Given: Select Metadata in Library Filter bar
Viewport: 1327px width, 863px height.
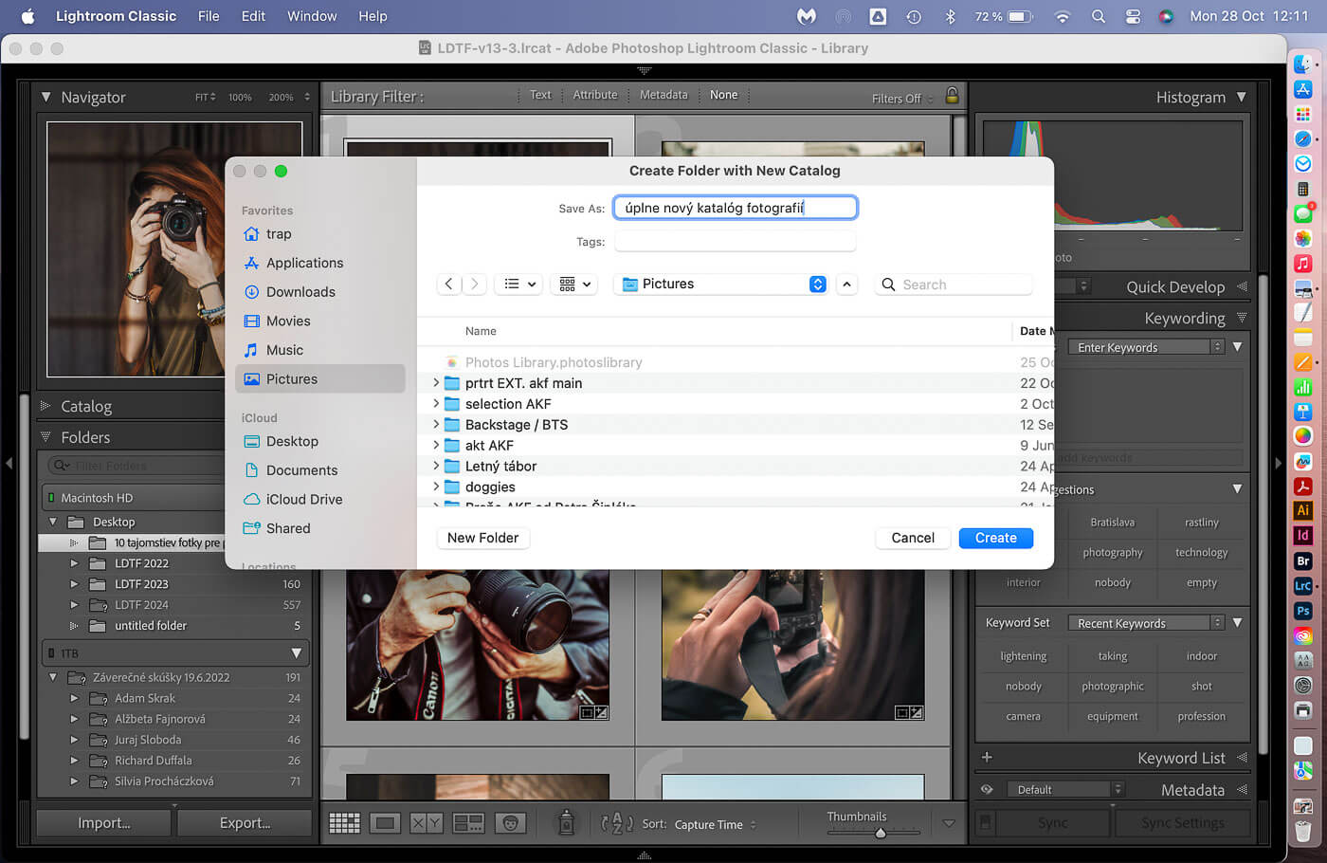Looking at the screenshot, I should [663, 95].
